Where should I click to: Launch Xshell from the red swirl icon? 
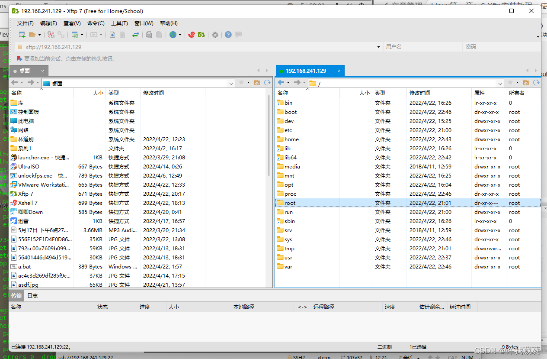tap(192, 35)
